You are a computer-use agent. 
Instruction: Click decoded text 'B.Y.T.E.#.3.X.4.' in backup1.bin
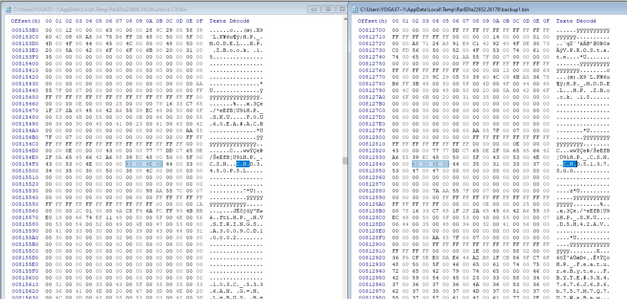(583, 278)
